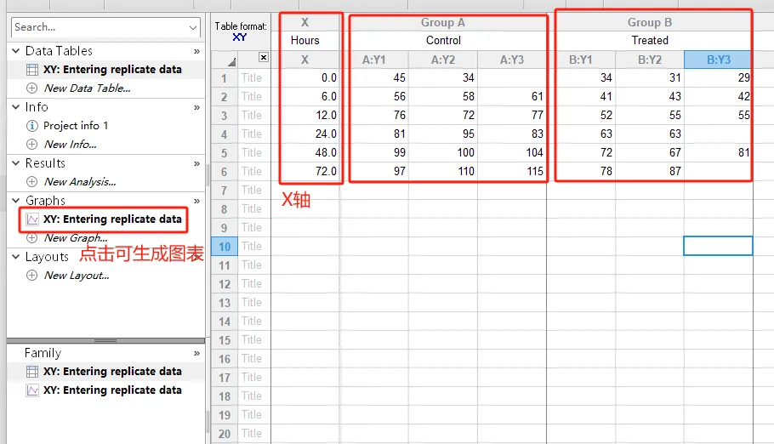Click the New Analysis plus icon

click(x=32, y=182)
